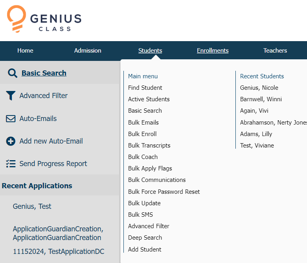
Task: Choose Active Students menu entry
Action: click(149, 99)
